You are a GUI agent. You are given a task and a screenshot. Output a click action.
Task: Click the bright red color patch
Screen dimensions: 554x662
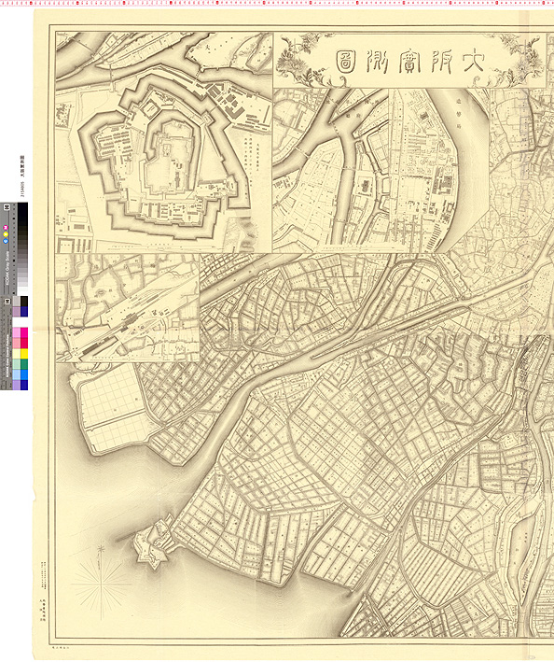(24, 344)
